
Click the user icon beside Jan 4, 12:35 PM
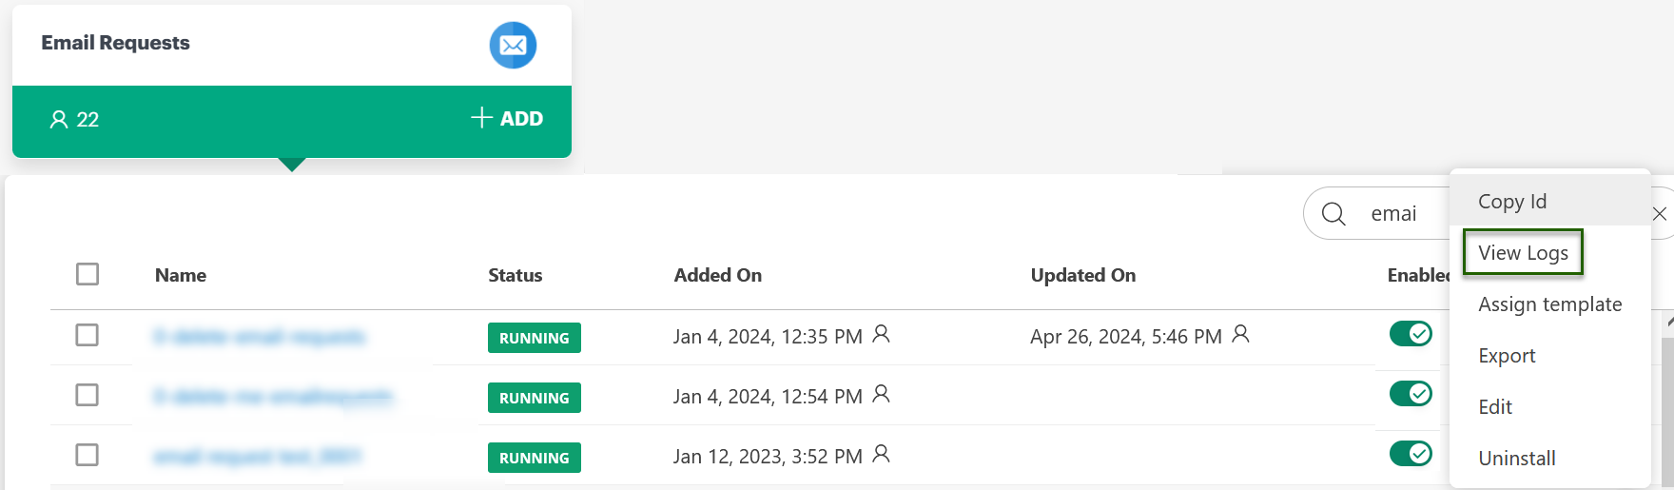pos(882,334)
